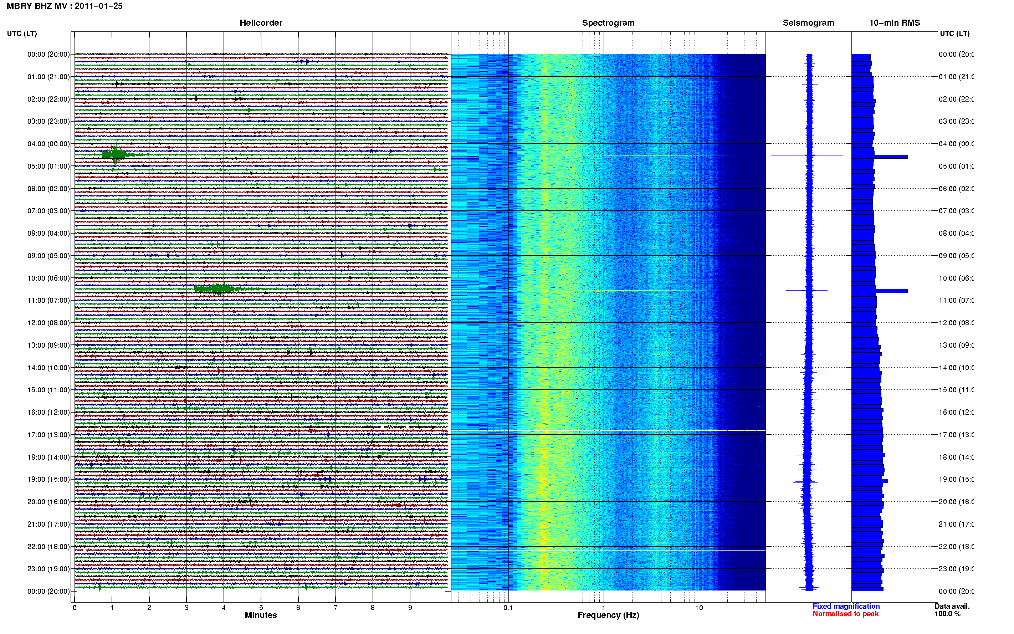Click the 100.0 % data availability value
1014x634 pixels.
[x=947, y=614]
